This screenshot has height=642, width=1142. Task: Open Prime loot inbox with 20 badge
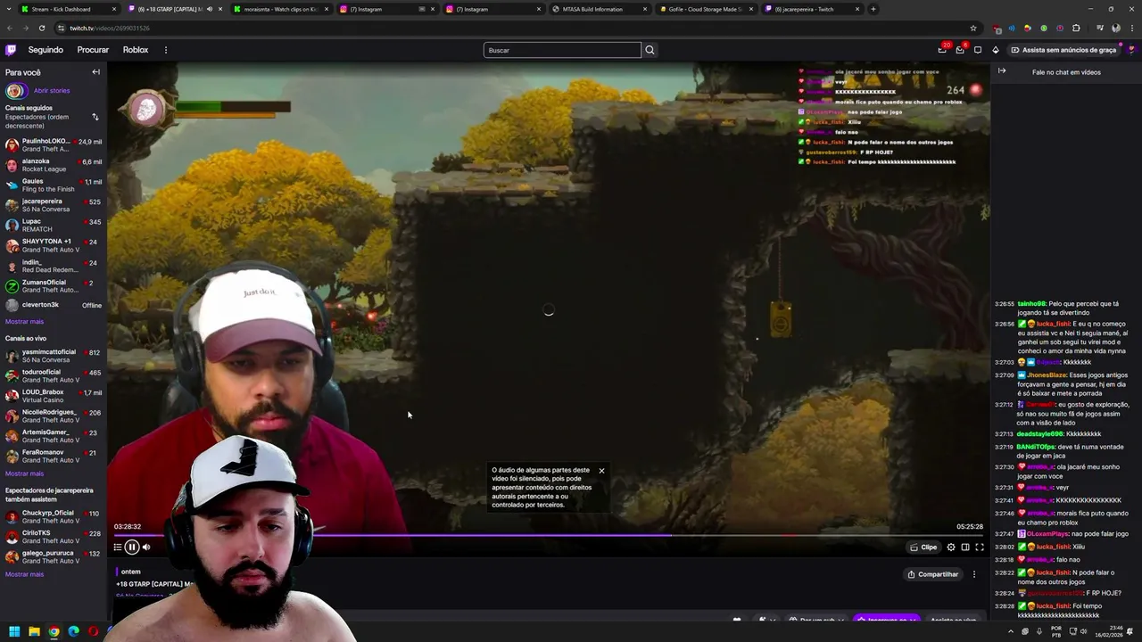pyautogui.click(x=942, y=50)
